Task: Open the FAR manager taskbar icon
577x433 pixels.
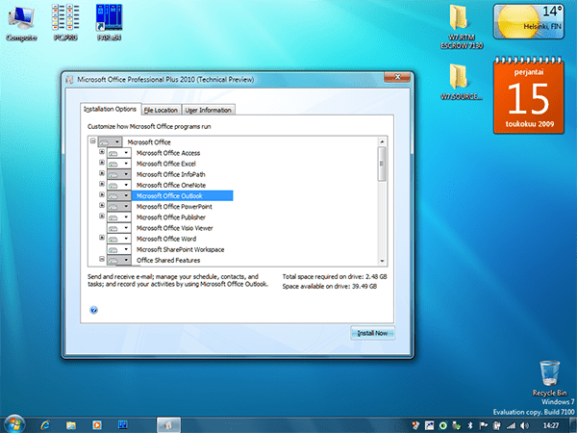Action: pyautogui.click(x=122, y=425)
